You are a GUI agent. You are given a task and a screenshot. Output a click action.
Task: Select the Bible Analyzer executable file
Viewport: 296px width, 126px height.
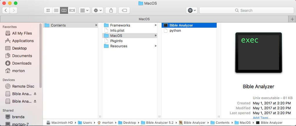(x=189, y=25)
